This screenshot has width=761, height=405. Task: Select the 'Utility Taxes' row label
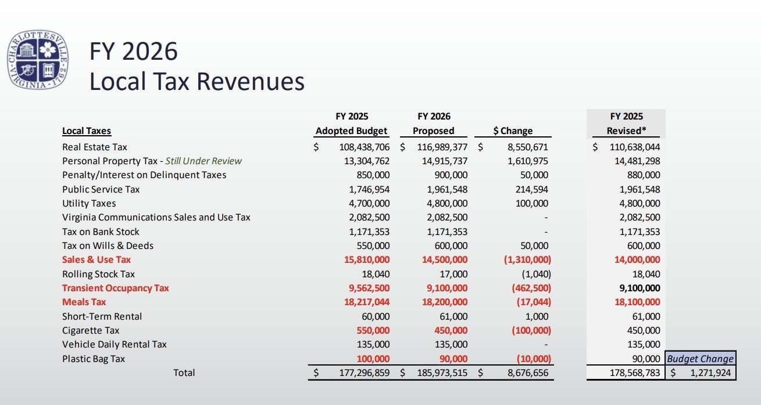pyautogui.click(x=89, y=203)
